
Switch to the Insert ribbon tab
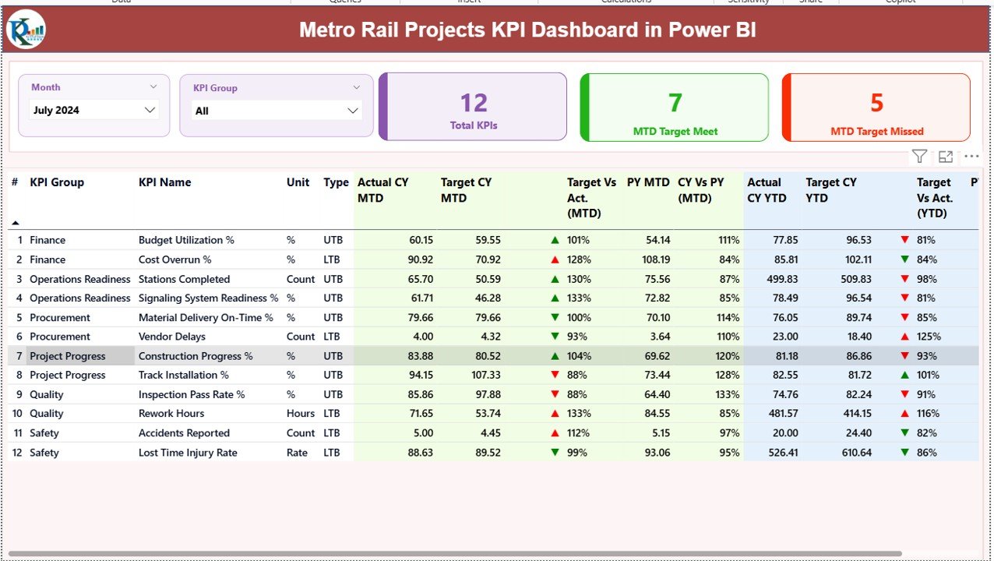pos(467,2)
